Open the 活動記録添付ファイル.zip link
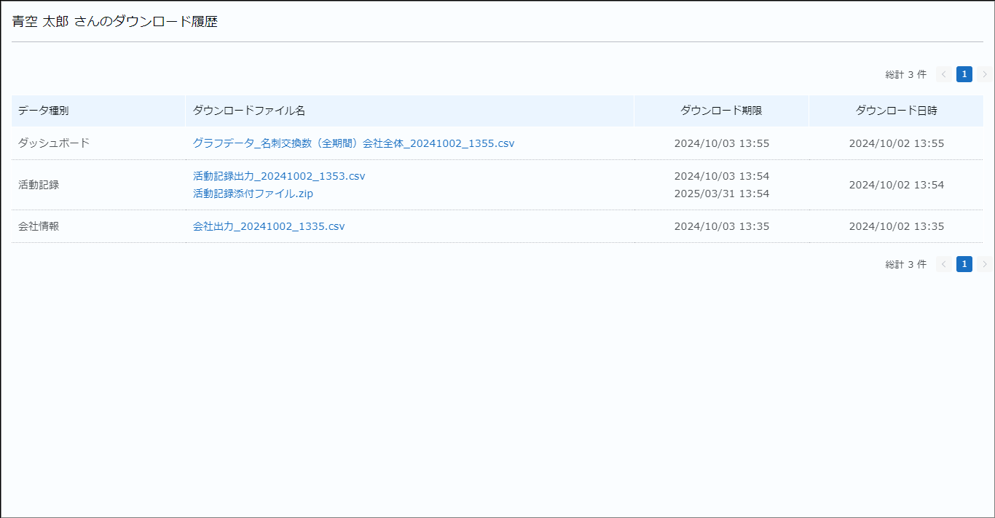The image size is (995, 518). (253, 194)
